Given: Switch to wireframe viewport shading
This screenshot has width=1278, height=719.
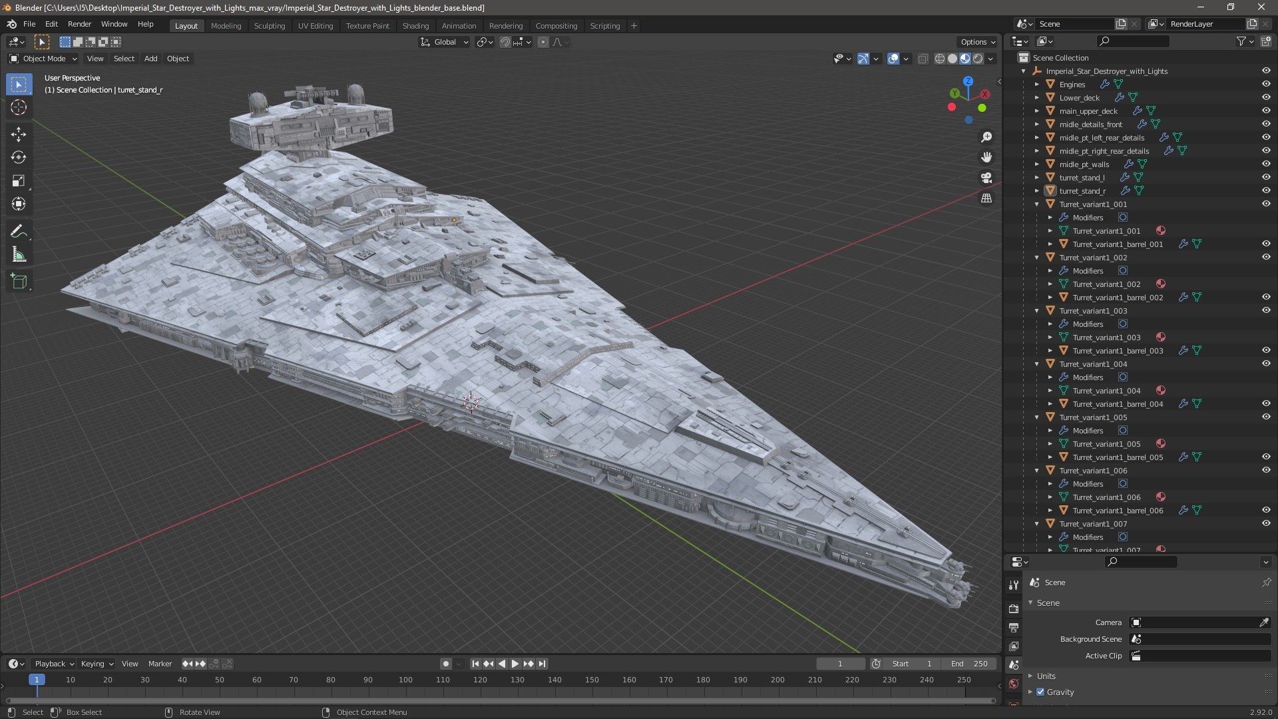Looking at the screenshot, I should (x=940, y=59).
